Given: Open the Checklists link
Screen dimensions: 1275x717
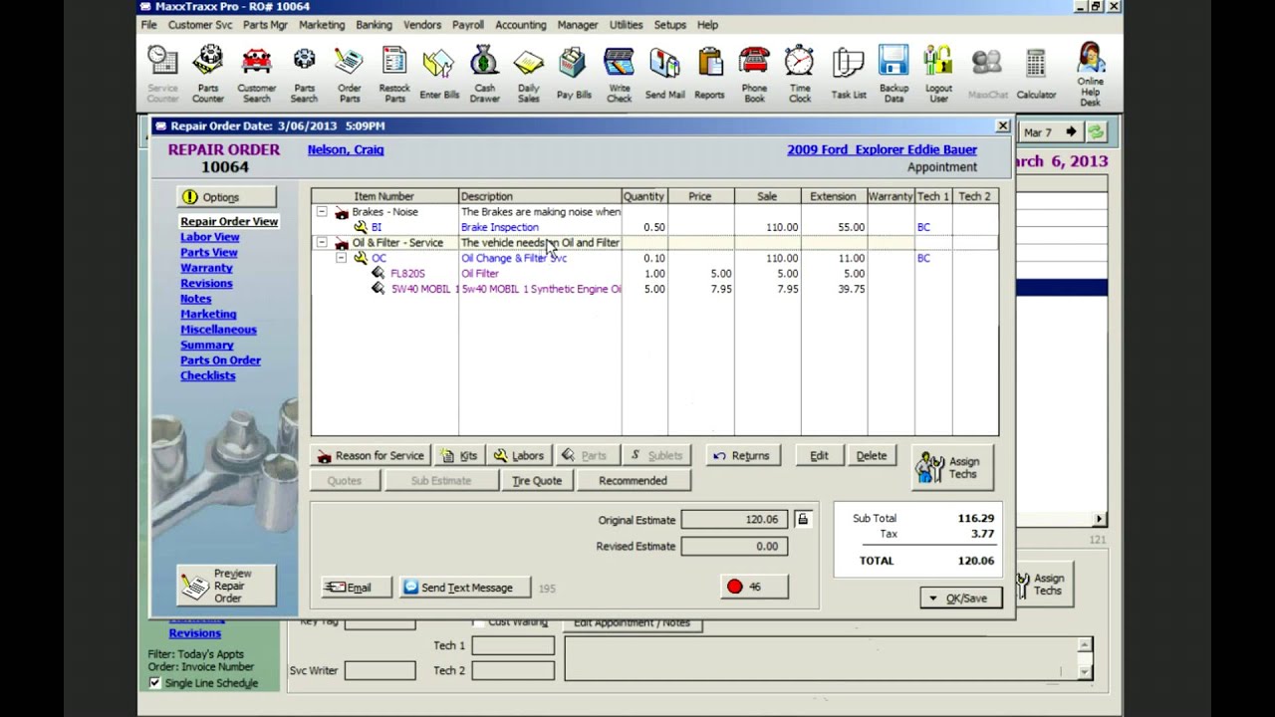Looking at the screenshot, I should (208, 375).
